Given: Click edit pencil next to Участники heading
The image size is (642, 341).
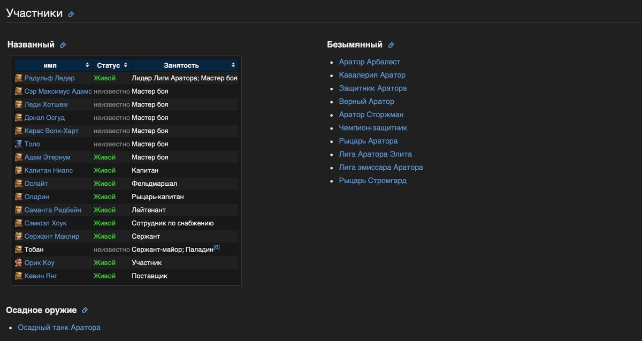Looking at the screenshot, I should [x=71, y=14].
